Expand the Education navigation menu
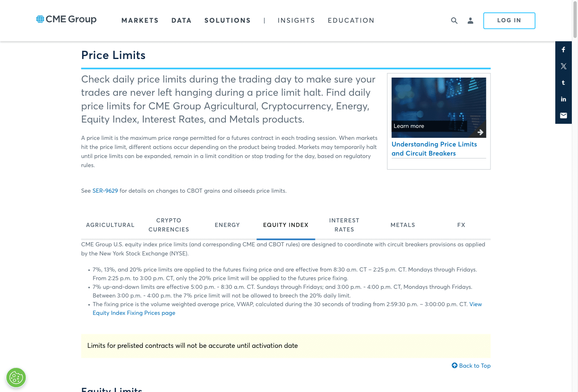This screenshot has width=578, height=392. [x=351, y=21]
